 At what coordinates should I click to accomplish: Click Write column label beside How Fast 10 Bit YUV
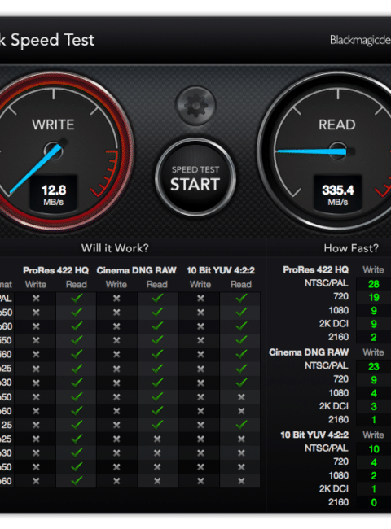pyautogui.click(x=373, y=435)
